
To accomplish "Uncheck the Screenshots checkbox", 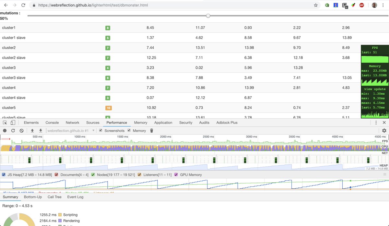I will coord(101,130).
